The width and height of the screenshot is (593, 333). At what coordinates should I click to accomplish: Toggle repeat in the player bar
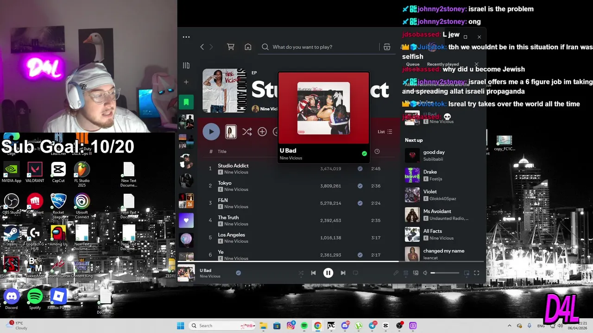(355, 273)
